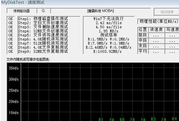This screenshot has width=179, height=121.
Task: Click the 35M/s axis label on chart
Action: (x=14, y=68)
